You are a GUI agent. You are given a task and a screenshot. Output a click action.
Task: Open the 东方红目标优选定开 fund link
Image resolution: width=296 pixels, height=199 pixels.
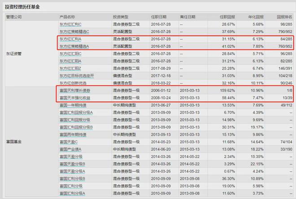(x=77, y=76)
